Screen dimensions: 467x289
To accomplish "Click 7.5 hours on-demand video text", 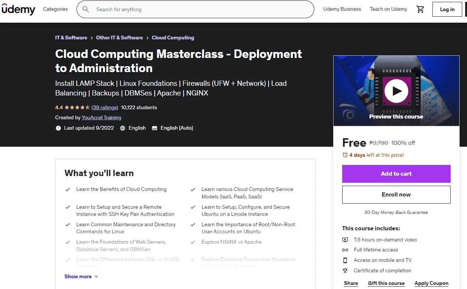I will (385, 240).
